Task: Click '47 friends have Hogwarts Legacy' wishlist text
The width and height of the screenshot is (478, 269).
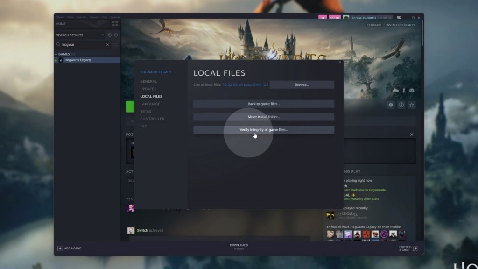Action: [363, 227]
